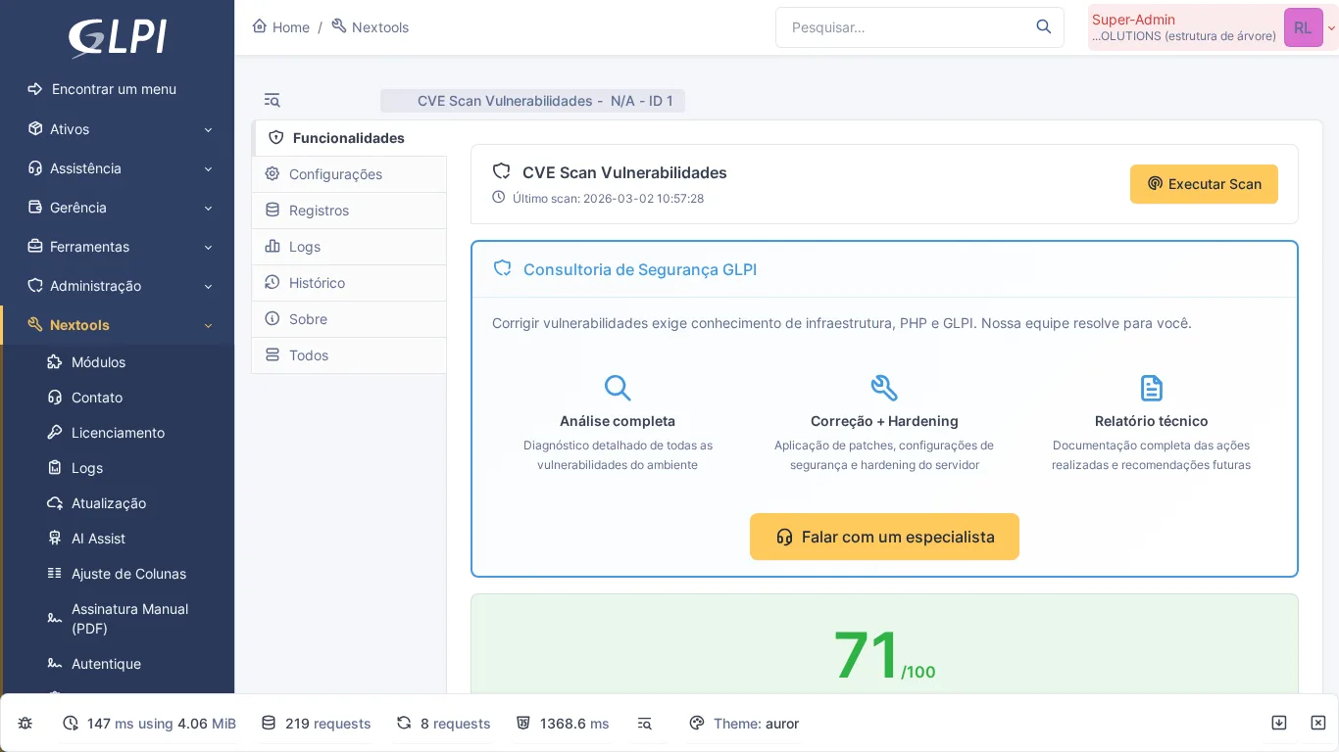Select the 71/100 security score display

tap(883, 654)
